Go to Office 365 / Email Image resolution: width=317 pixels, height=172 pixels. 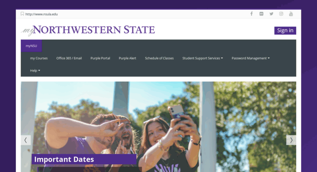click(69, 58)
